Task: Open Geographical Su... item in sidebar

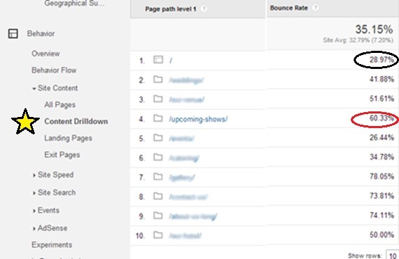Action: [75, 3]
